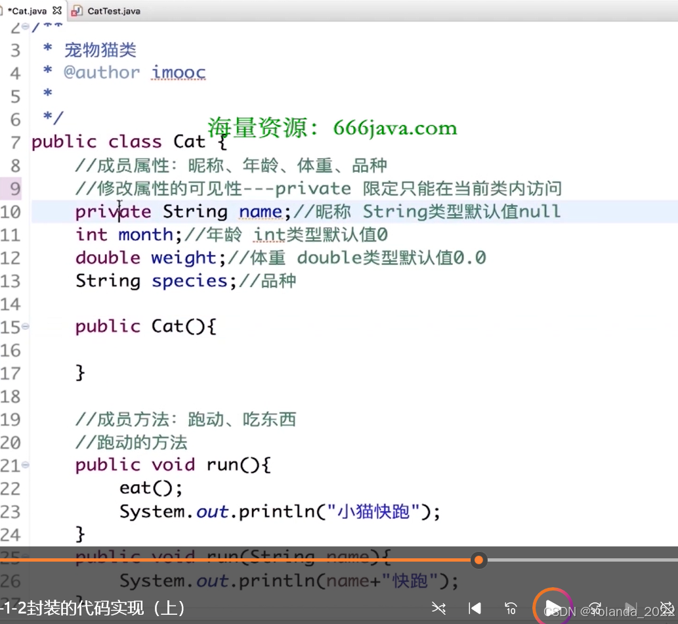The image size is (678, 624).
Task: Click 'out' in println on line 23
Action: 212,512
